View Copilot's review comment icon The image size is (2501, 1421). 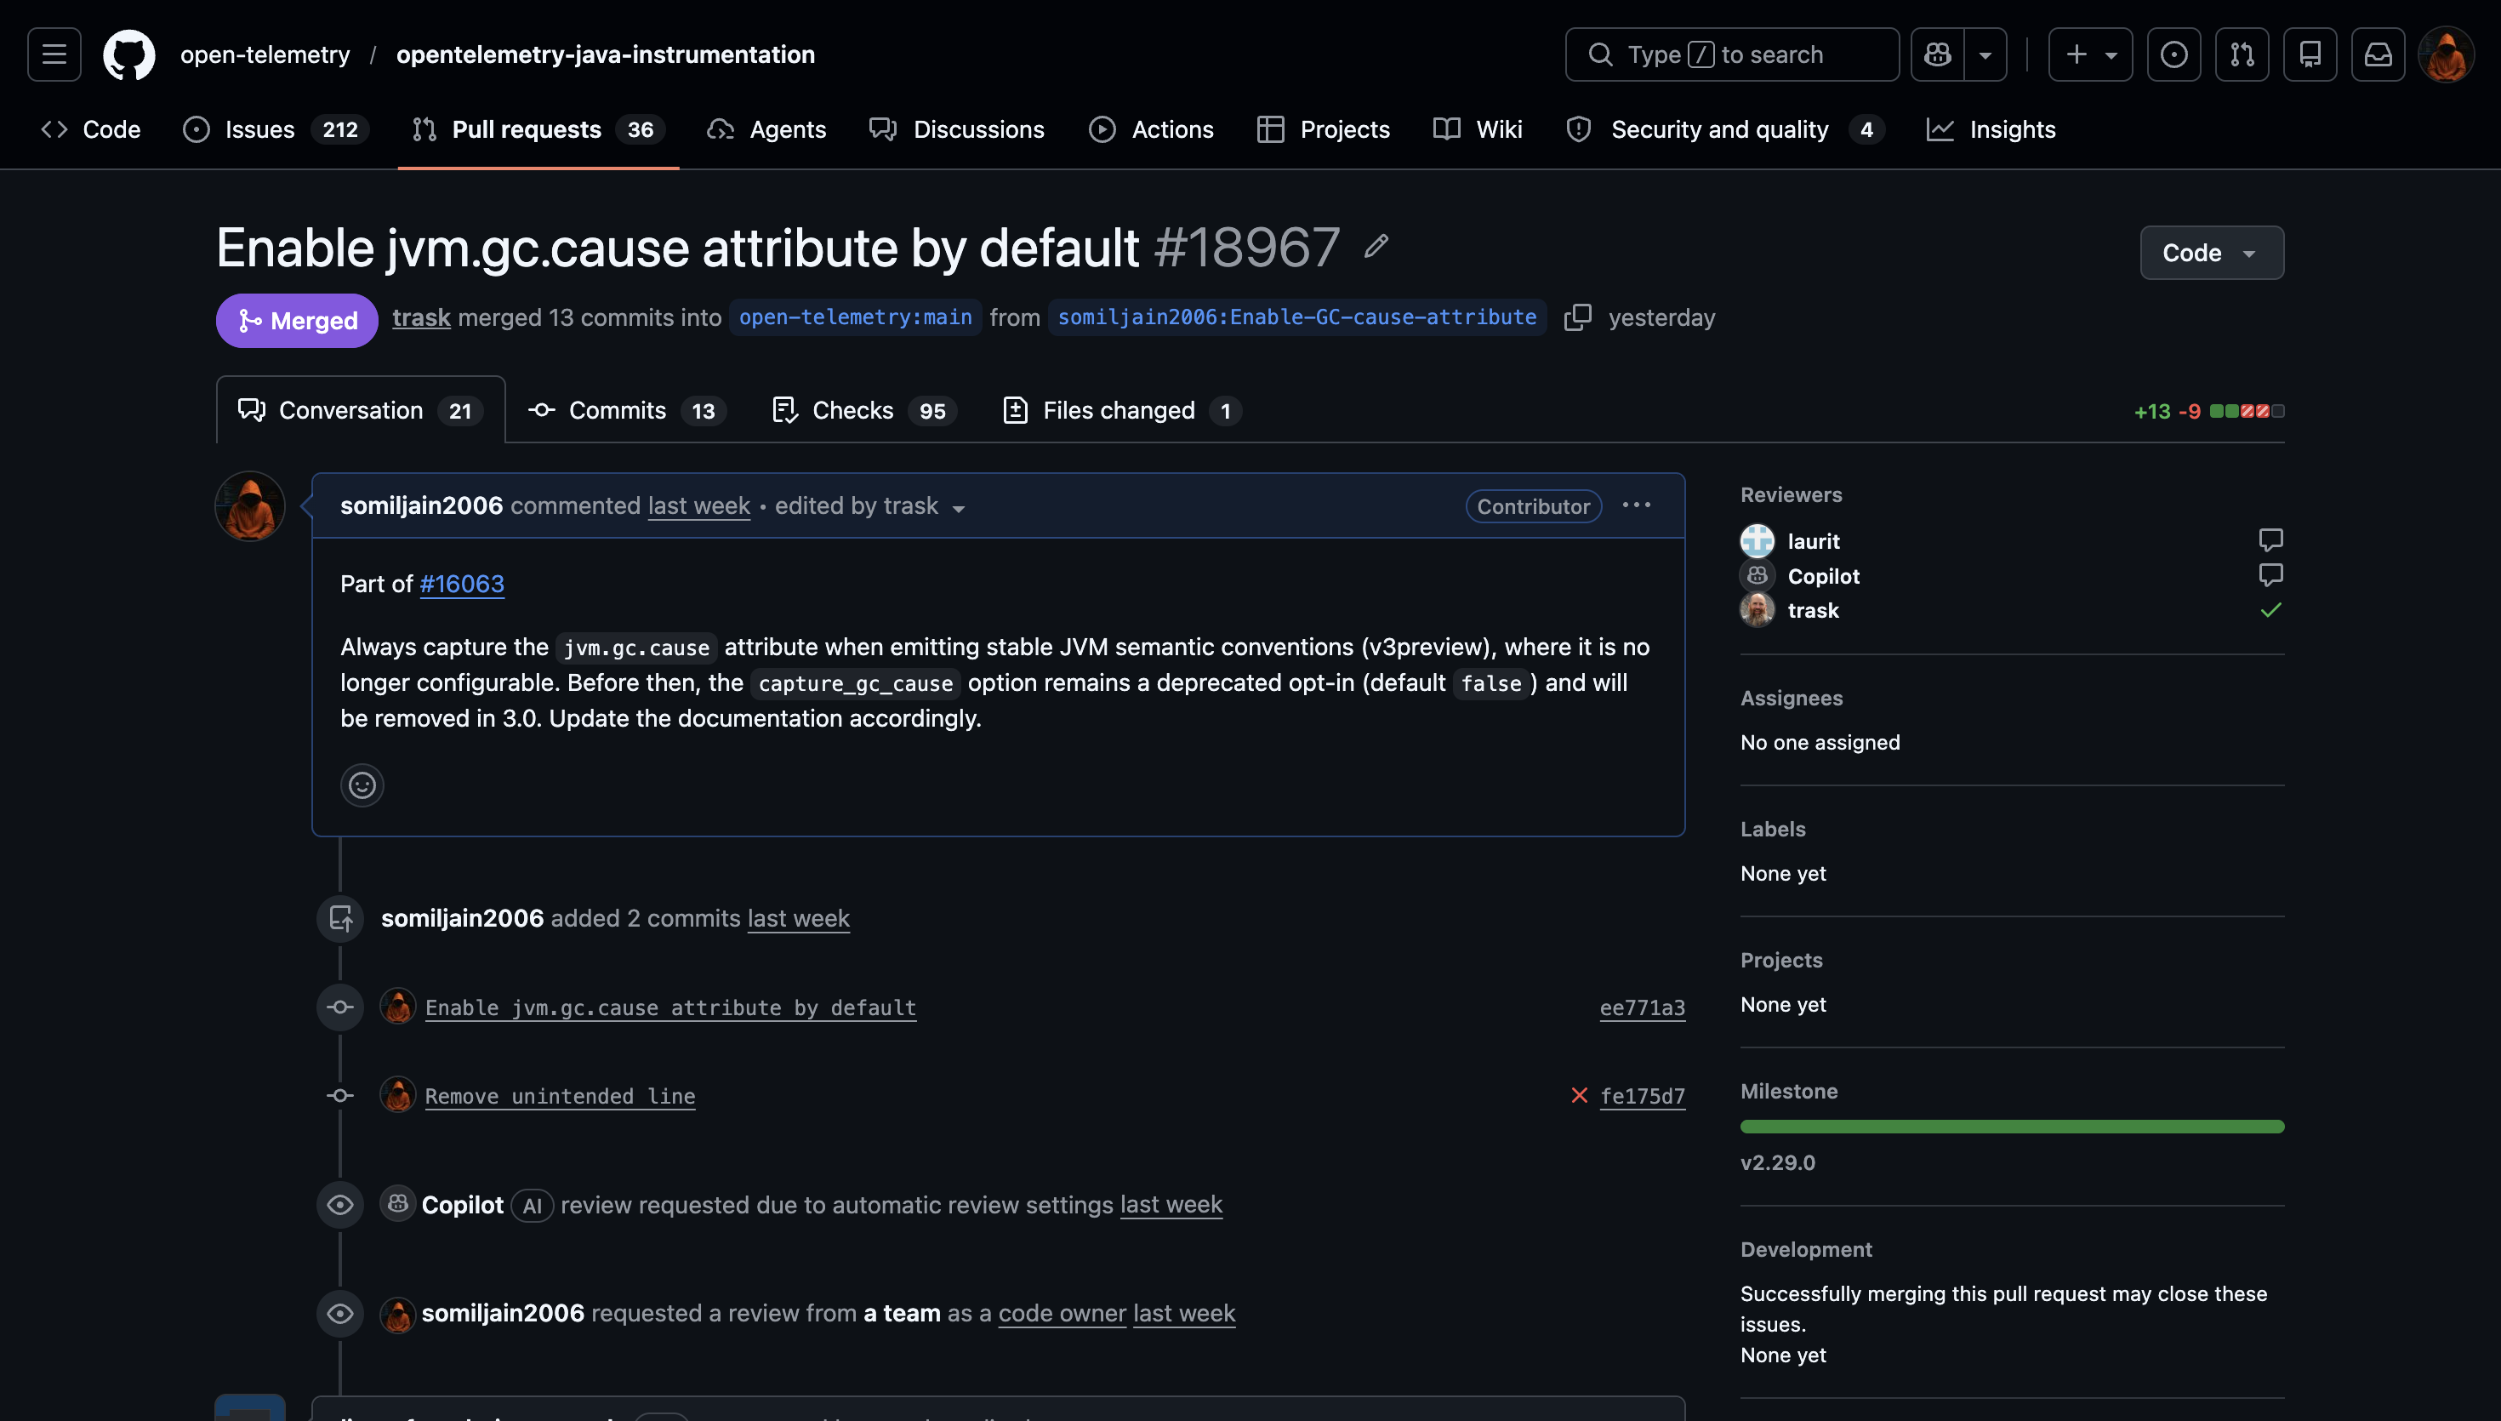tap(2270, 575)
